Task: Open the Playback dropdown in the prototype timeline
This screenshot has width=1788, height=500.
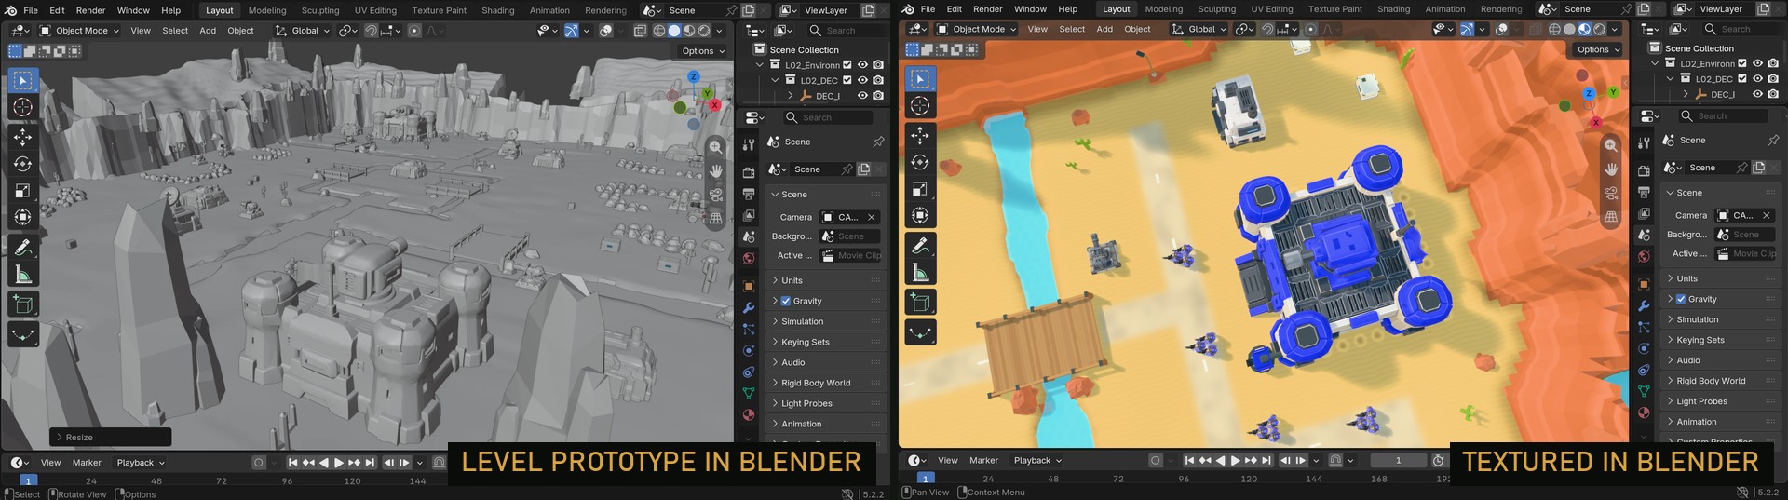Action: tap(141, 463)
